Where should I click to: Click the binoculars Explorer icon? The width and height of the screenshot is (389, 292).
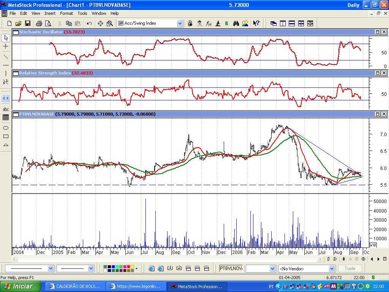[236, 24]
